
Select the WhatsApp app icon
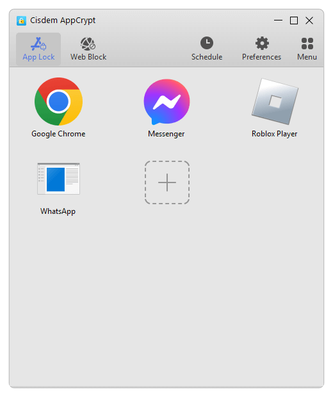(x=58, y=179)
